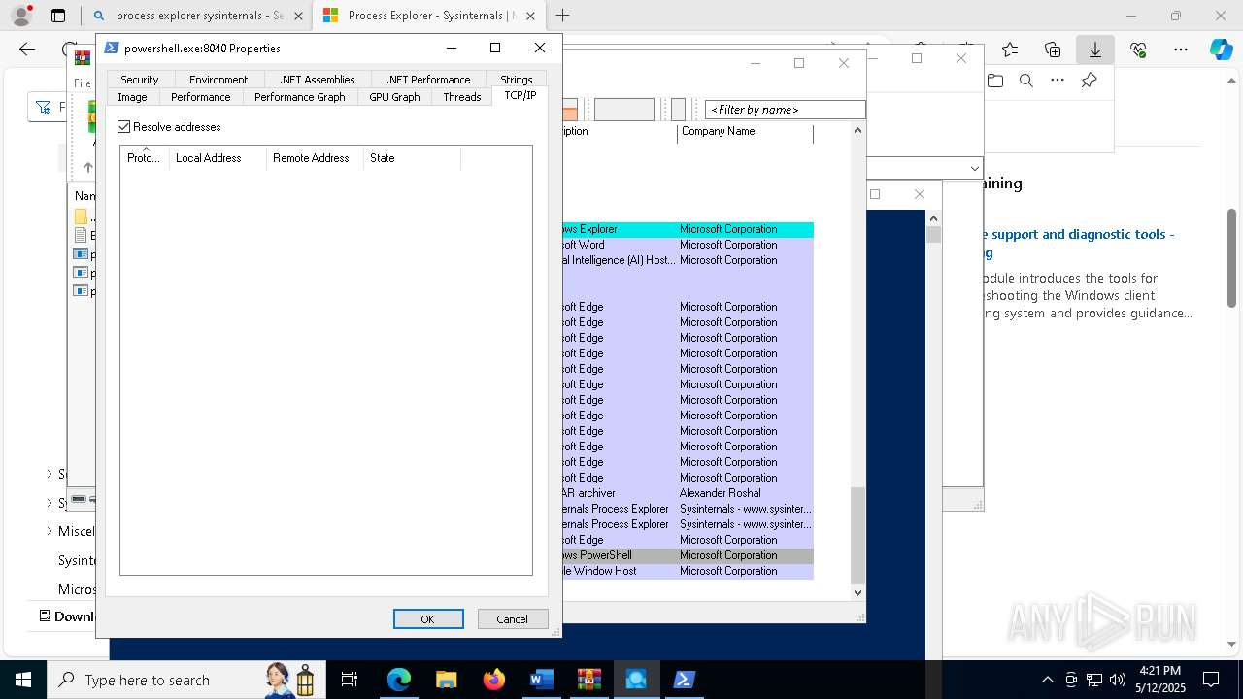Open notification center on taskbar
The image size is (1243, 699).
(1211, 680)
